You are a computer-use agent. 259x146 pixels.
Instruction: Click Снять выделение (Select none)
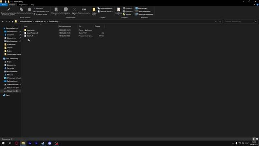click(143, 11)
